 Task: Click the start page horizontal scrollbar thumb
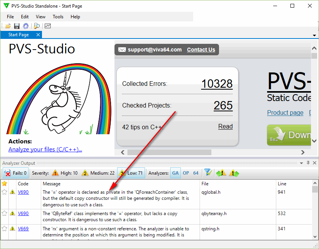coord(169,152)
